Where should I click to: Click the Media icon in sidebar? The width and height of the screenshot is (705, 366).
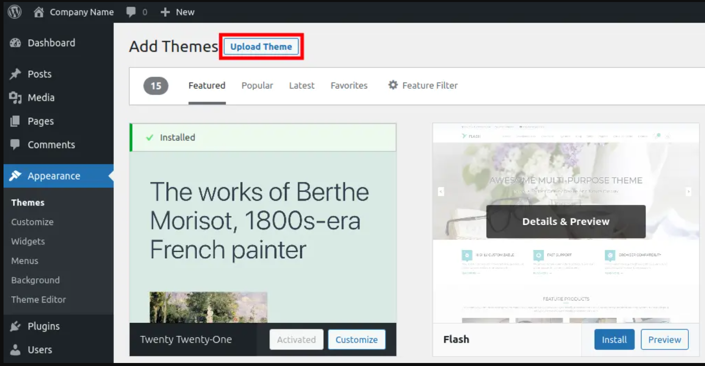click(x=15, y=98)
